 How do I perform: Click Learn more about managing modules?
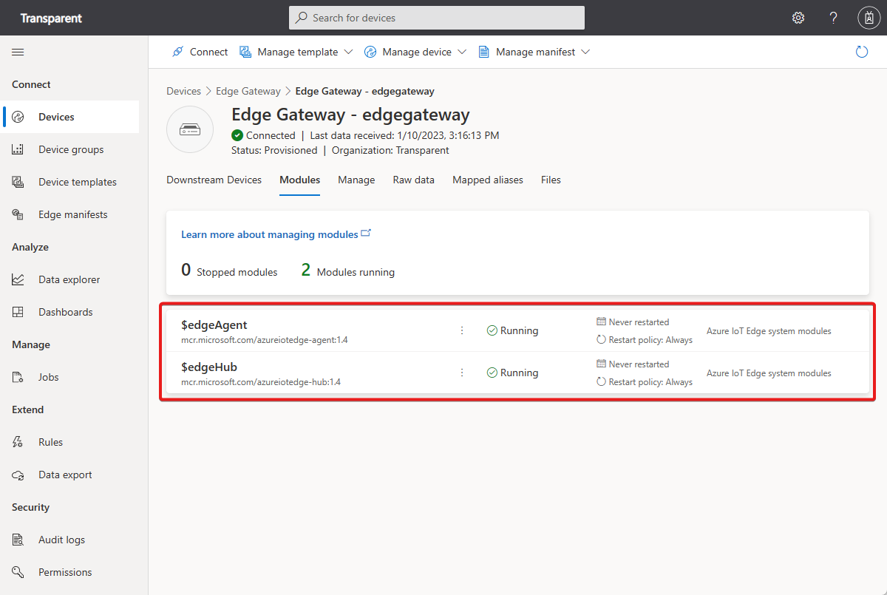point(271,234)
